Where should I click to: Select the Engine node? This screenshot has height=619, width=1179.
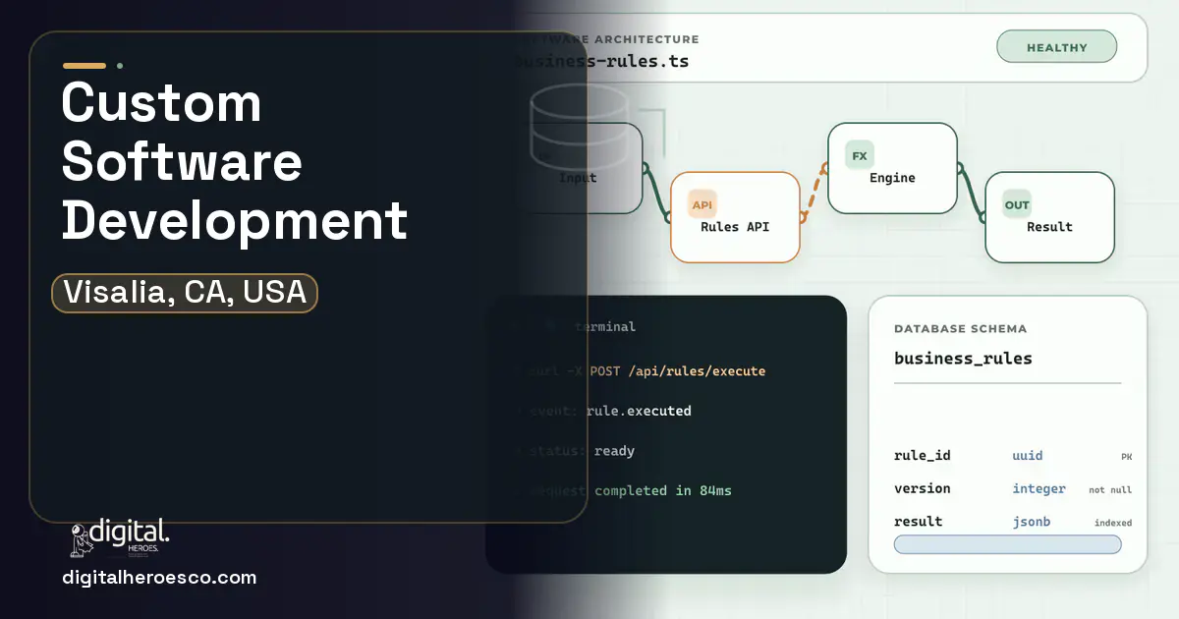pos(892,168)
